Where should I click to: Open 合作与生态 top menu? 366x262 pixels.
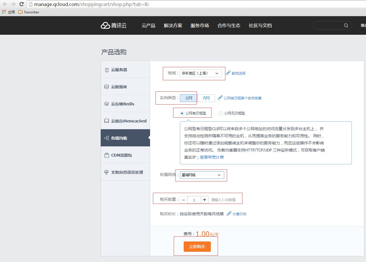click(x=229, y=25)
